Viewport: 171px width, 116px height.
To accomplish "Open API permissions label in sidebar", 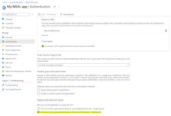I will [x=11, y=54].
